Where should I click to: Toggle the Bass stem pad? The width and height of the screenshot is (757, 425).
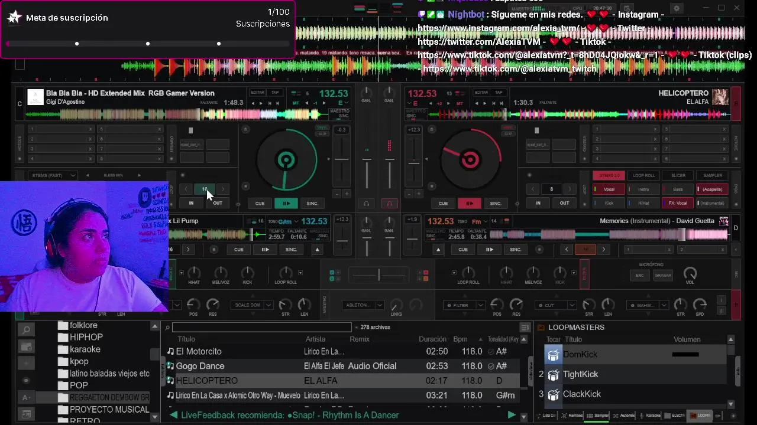(x=678, y=189)
